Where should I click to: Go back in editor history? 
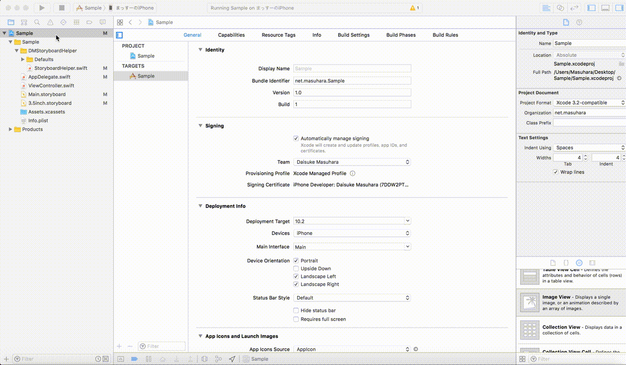(131, 22)
